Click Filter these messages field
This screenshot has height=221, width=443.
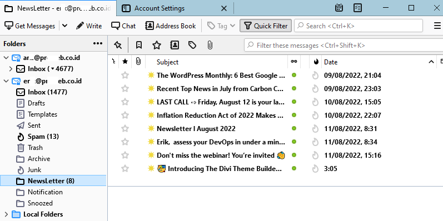pyautogui.click(x=344, y=46)
